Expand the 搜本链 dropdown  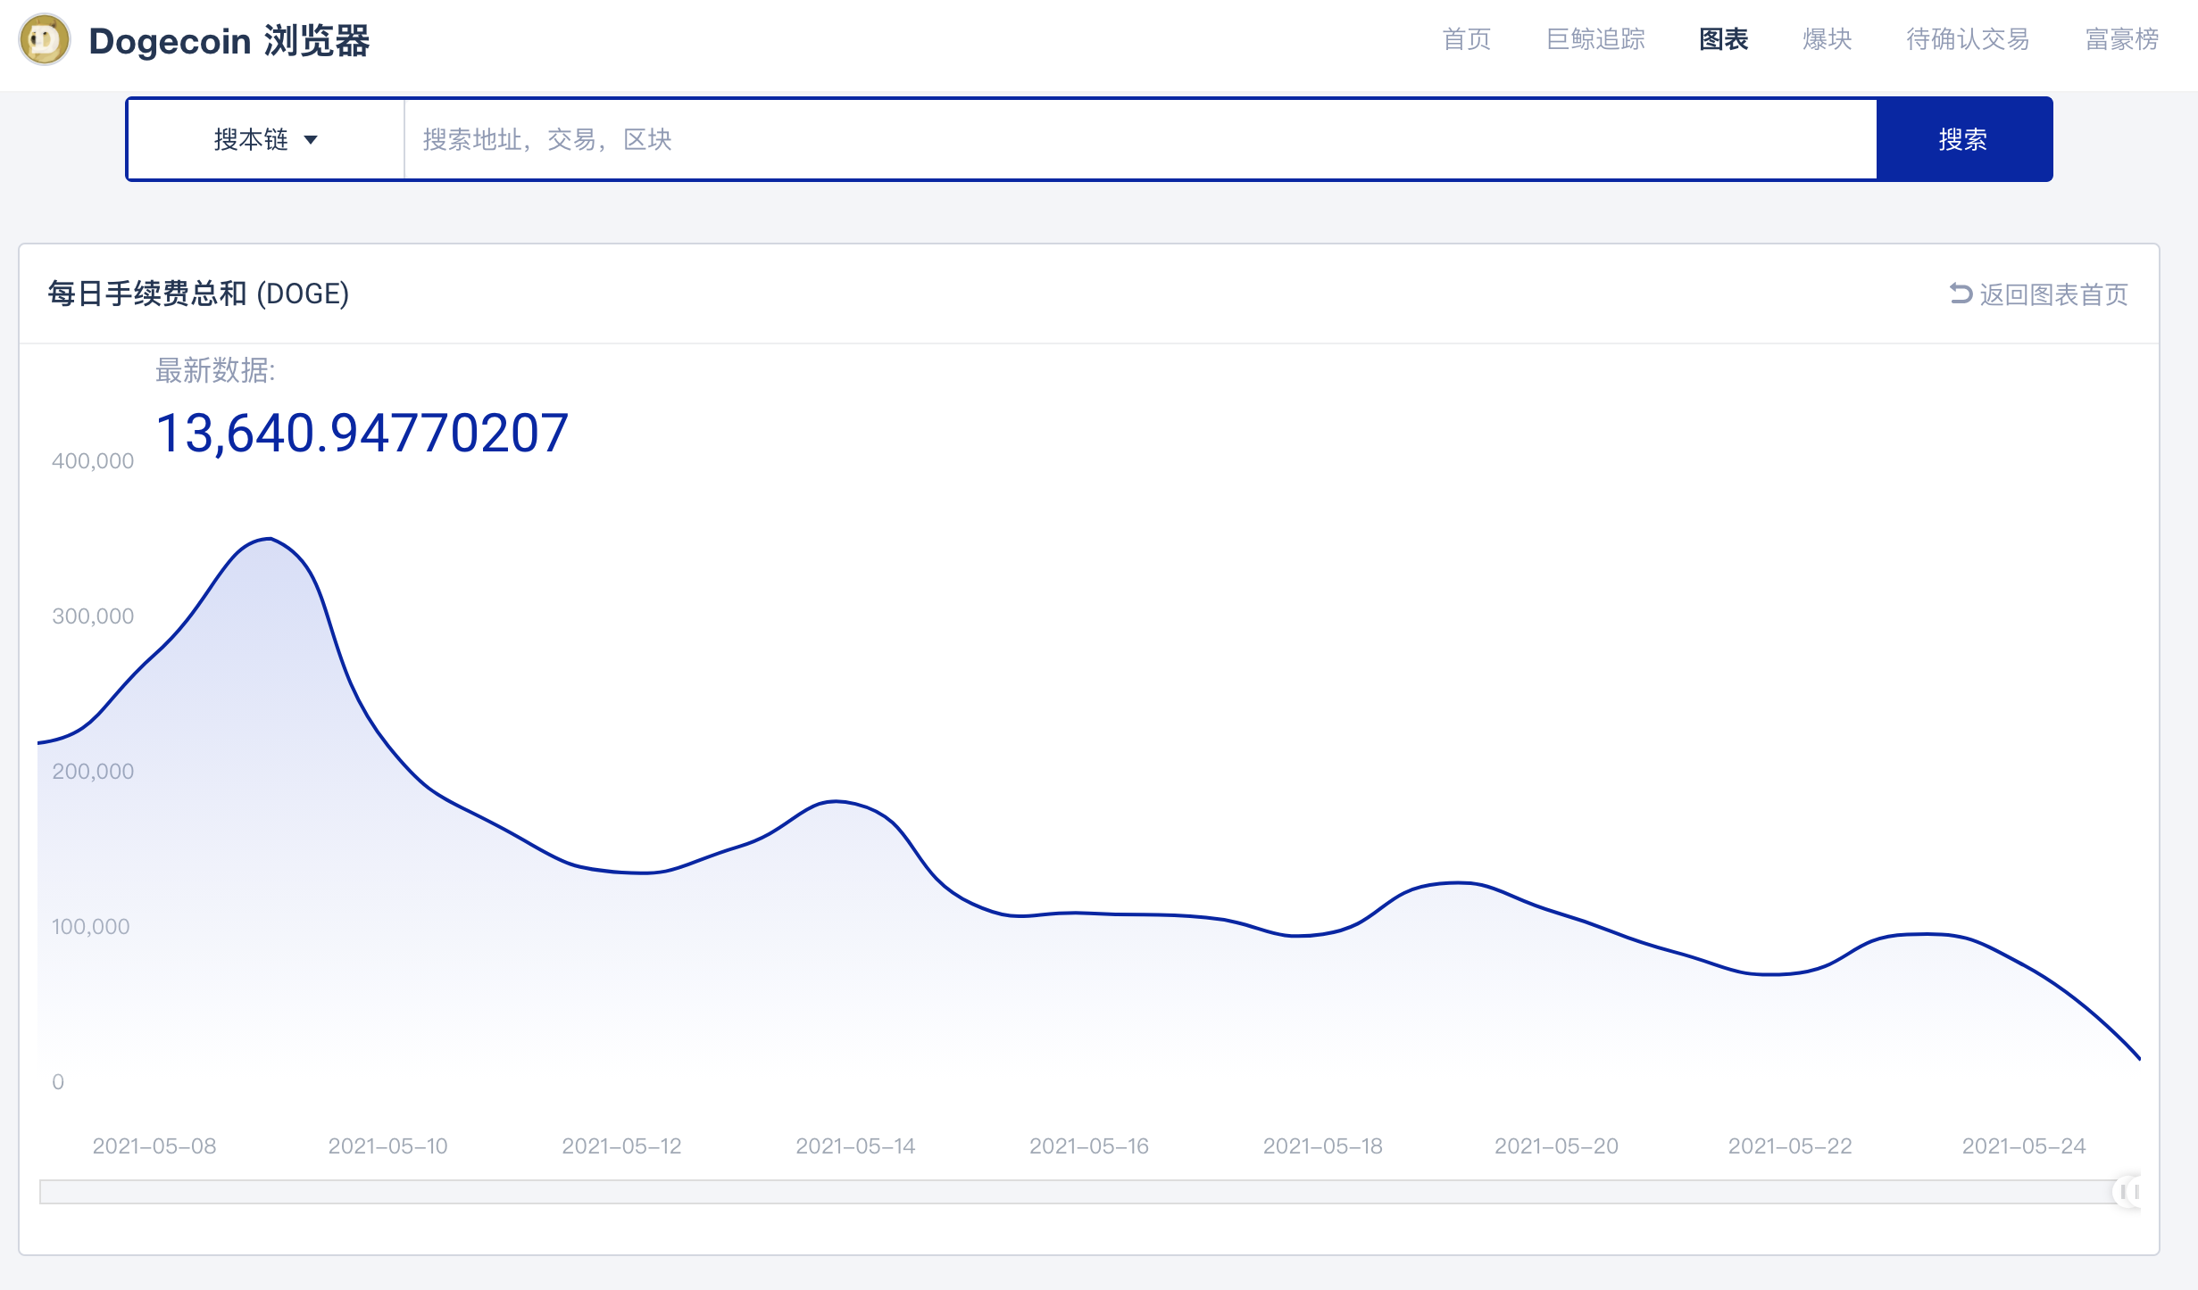(x=266, y=139)
